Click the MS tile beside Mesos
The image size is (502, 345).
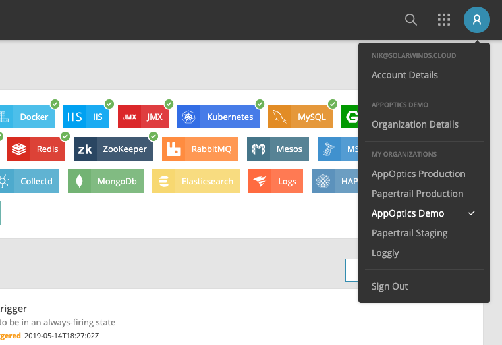click(338, 149)
